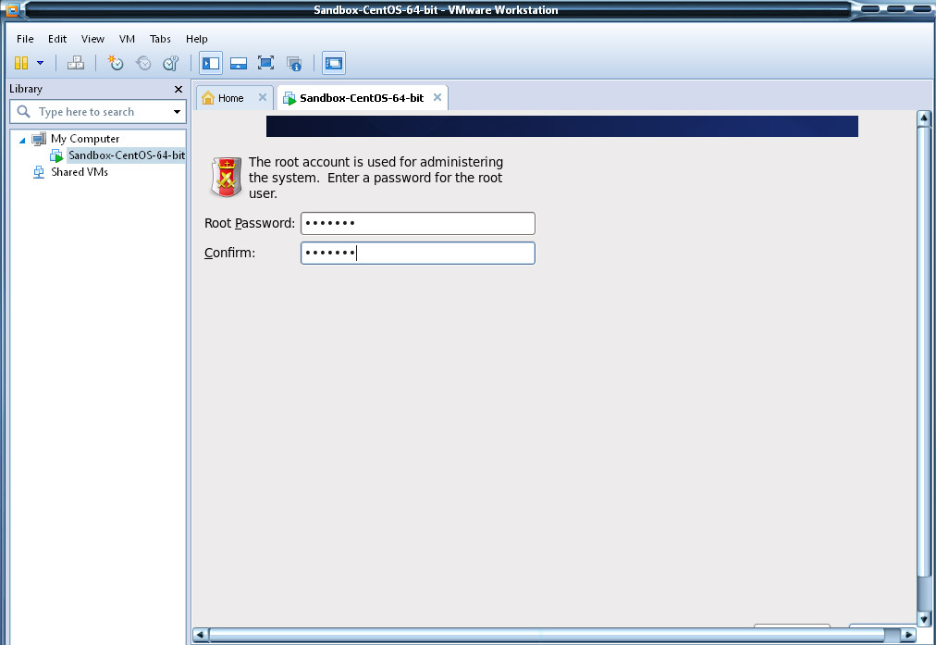Click the VMware icon in title bar
The width and height of the screenshot is (936, 645).
[x=12, y=9]
